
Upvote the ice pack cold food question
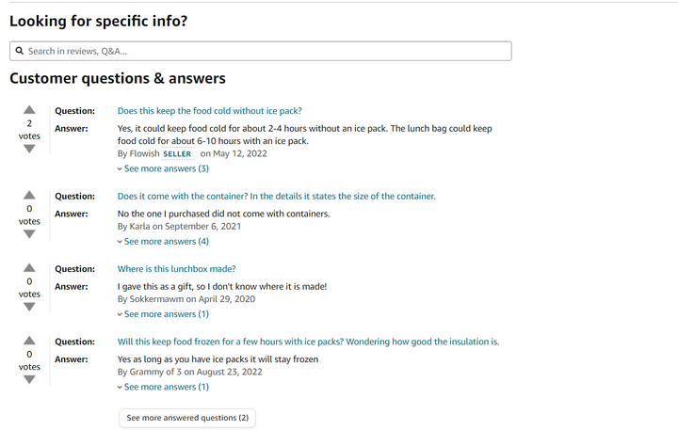point(29,110)
